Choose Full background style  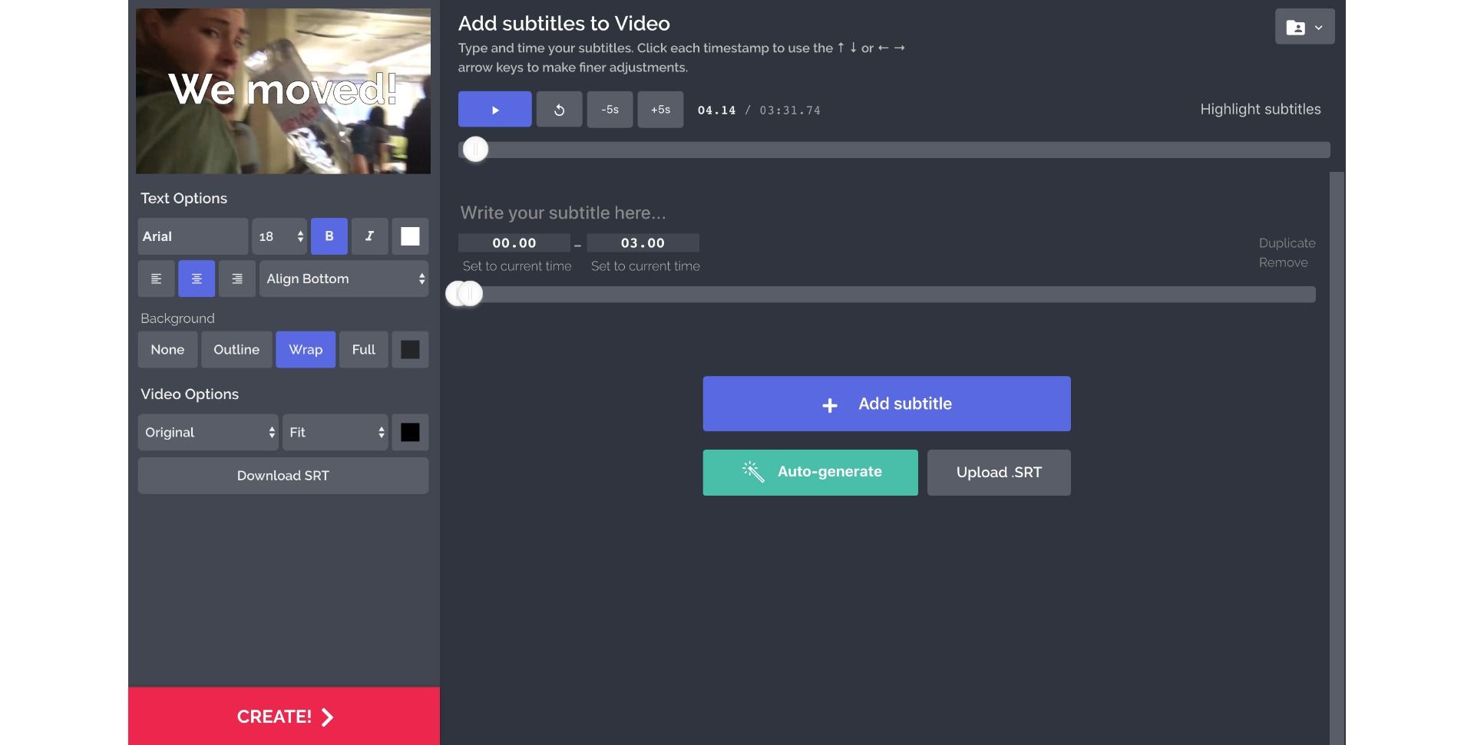click(x=363, y=350)
